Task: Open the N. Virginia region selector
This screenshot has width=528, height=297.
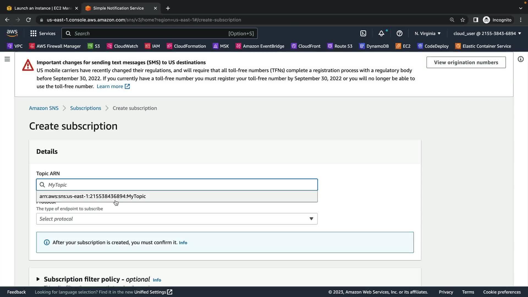Action: click(x=427, y=34)
